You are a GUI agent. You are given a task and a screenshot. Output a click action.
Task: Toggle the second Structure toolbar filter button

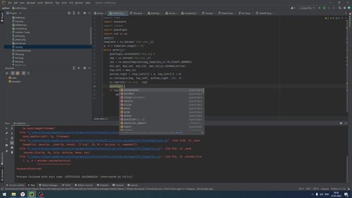(13, 73)
